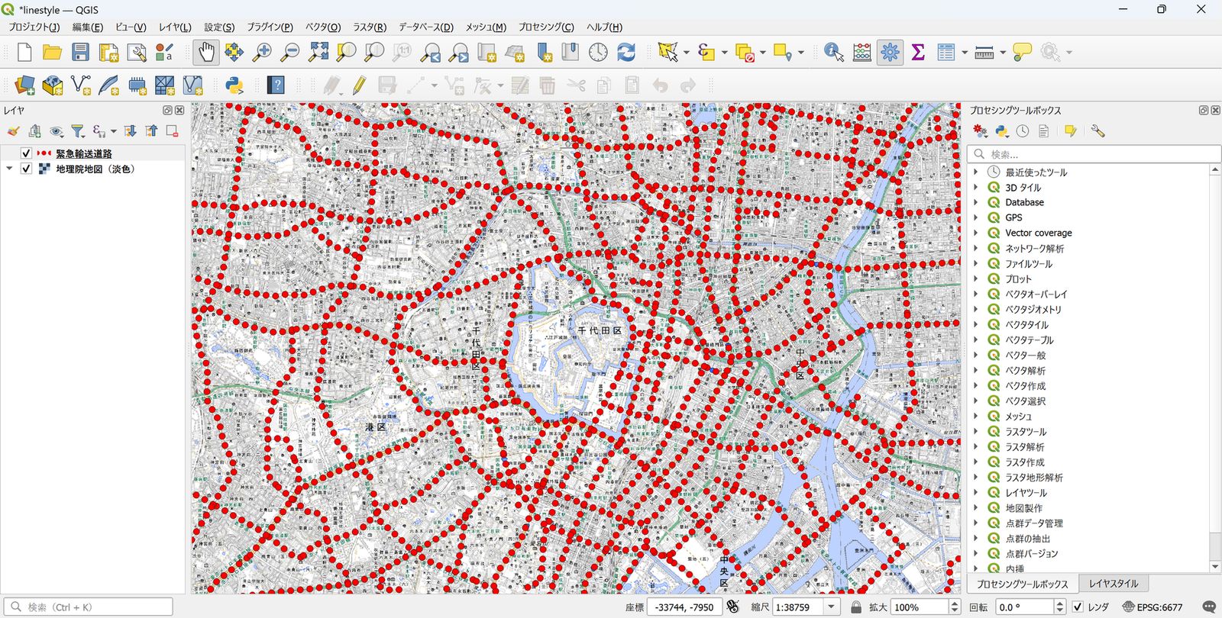This screenshot has width=1222, height=618.
Task: Expand 最近使ったツール in toolbox
Action: (975, 172)
